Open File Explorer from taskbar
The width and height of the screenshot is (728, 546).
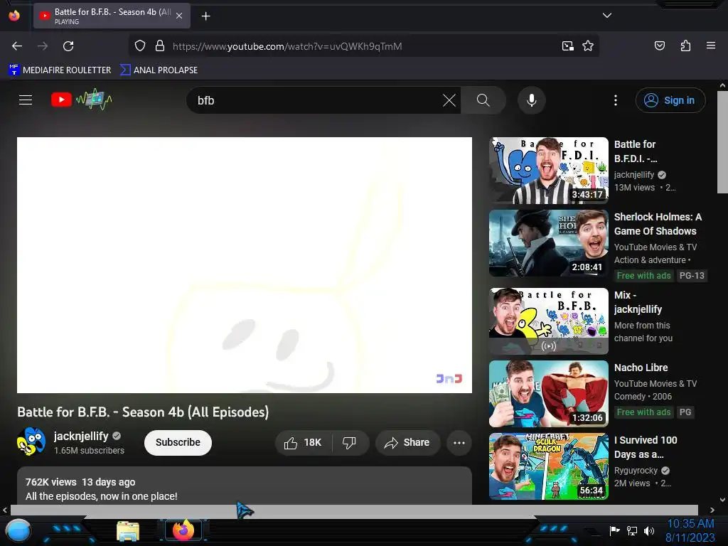click(128, 531)
